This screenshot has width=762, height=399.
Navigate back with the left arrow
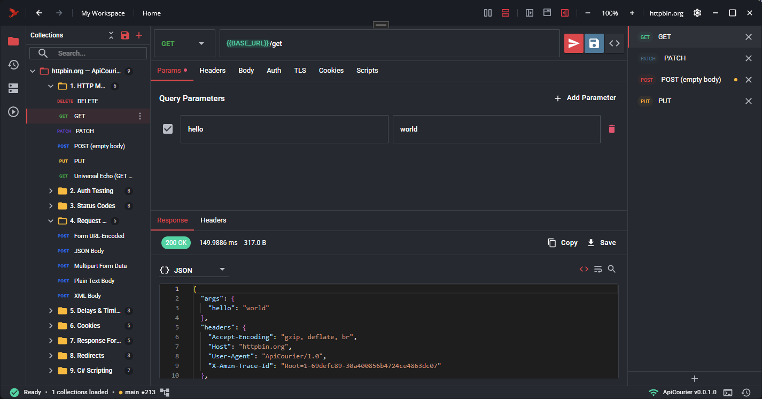[39, 13]
